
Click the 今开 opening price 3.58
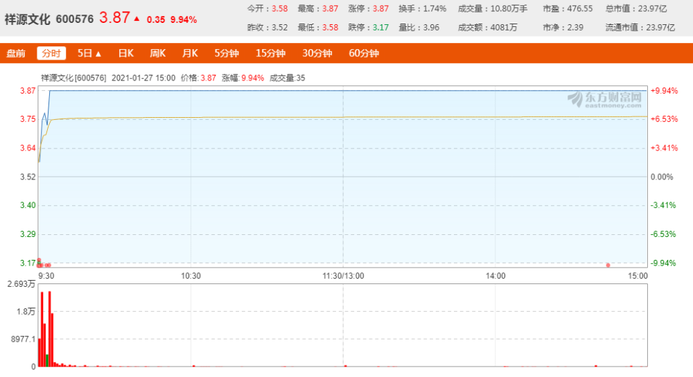280,9
